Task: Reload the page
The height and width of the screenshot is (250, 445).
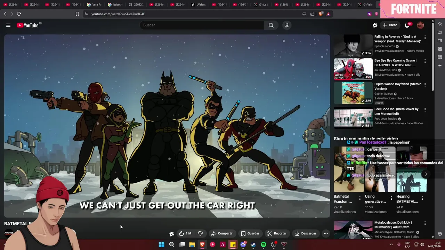Action: [19, 14]
